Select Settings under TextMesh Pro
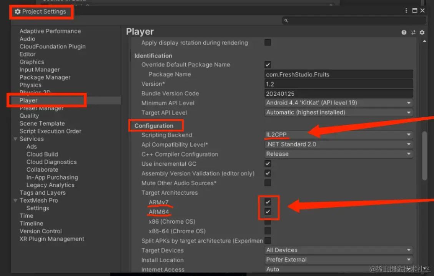This screenshot has width=434, height=276. point(38,208)
